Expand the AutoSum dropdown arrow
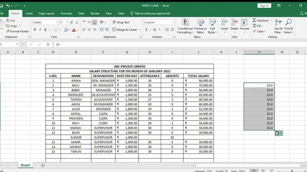The height and width of the screenshot is (172, 307). pyautogui.click(x=272, y=20)
